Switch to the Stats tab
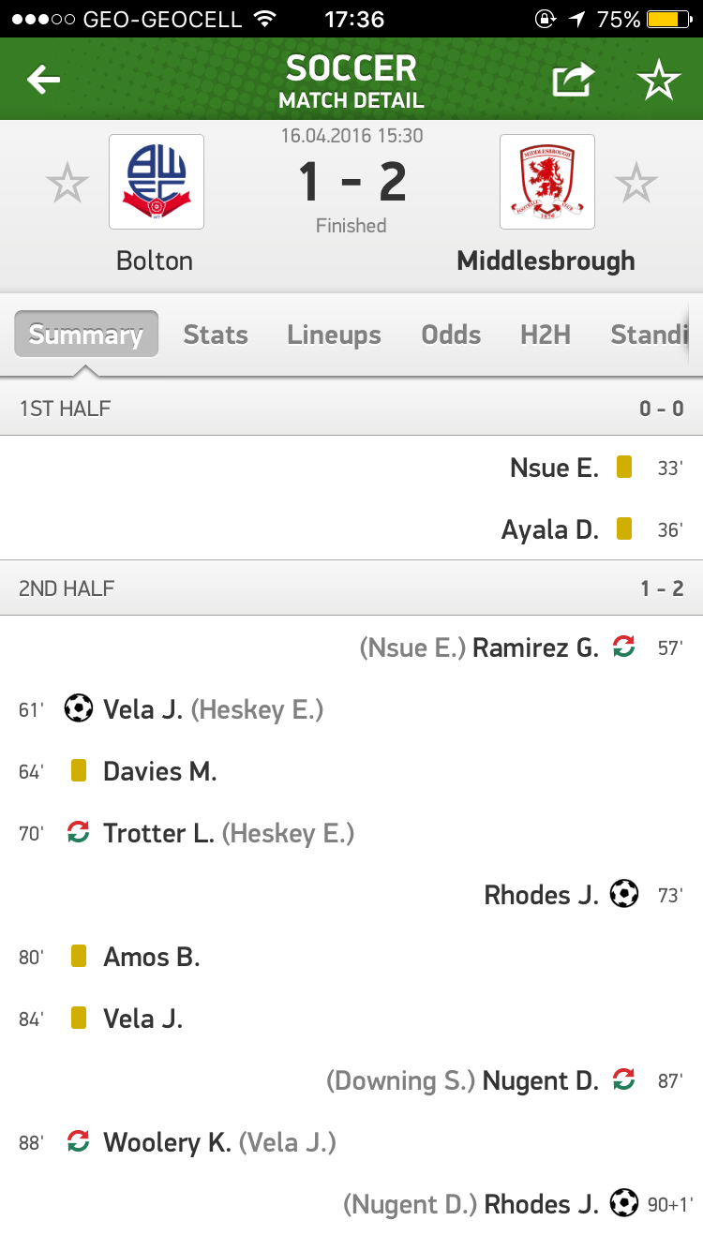The height and width of the screenshot is (1250, 703). (x=216, y=335)
